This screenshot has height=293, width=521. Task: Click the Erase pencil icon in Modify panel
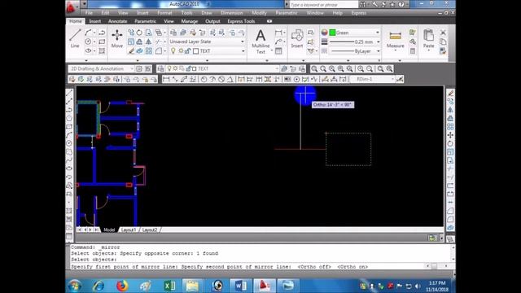click(131, 50)
